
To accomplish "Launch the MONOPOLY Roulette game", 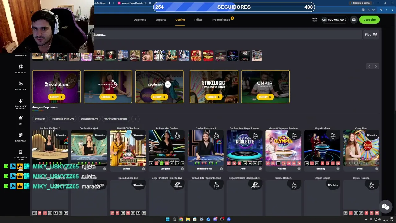I will click(x=128, y=148).
